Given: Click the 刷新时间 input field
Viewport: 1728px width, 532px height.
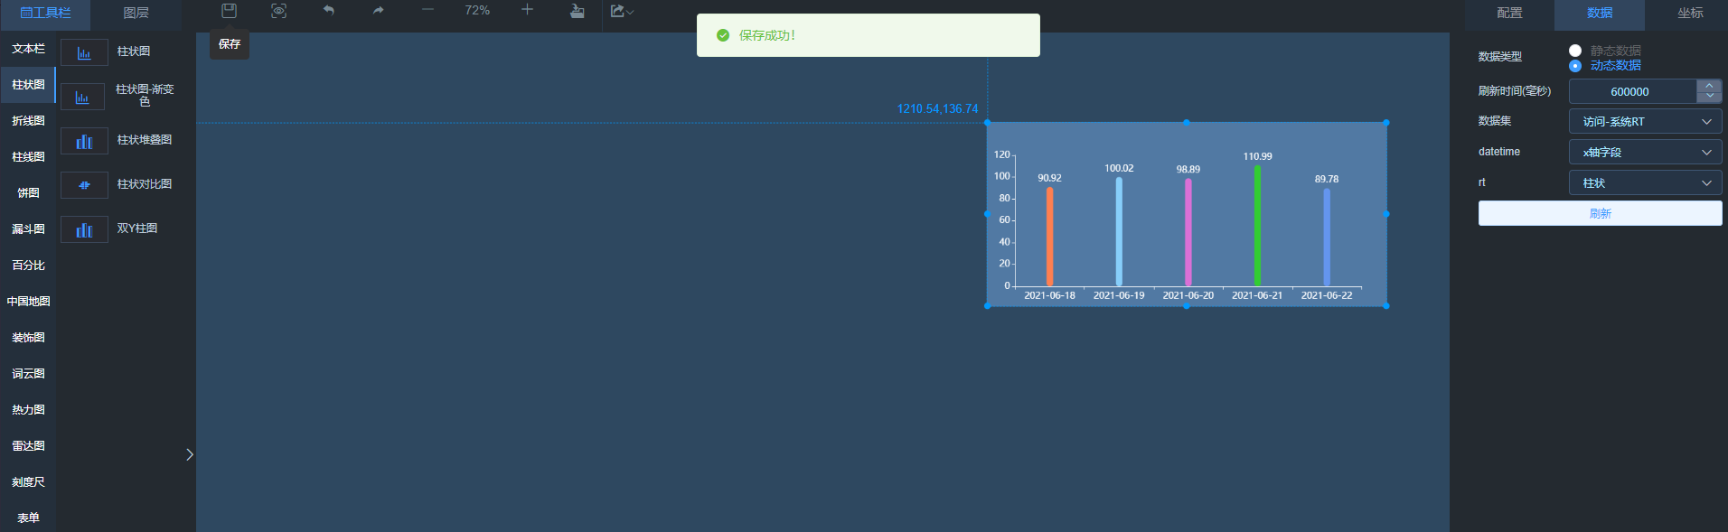Looking at the screenshot, I should coord(1631,92).
